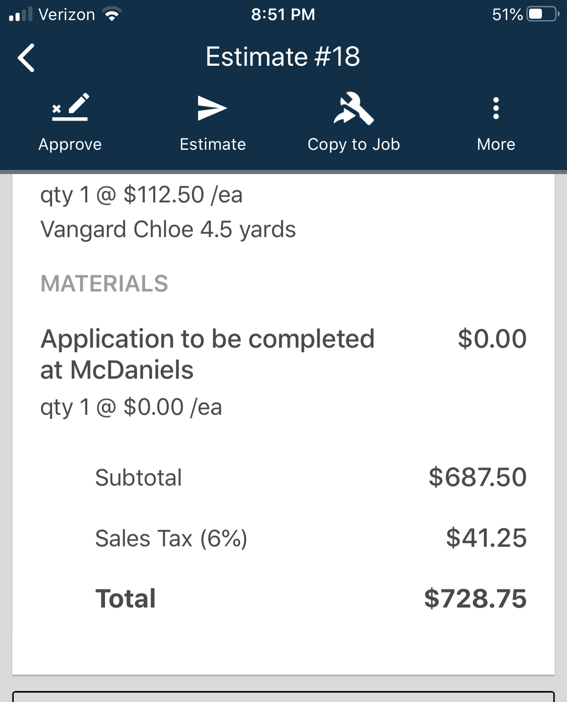
Task: Tap the Estimate label under send icon
Action: point(213,144)
